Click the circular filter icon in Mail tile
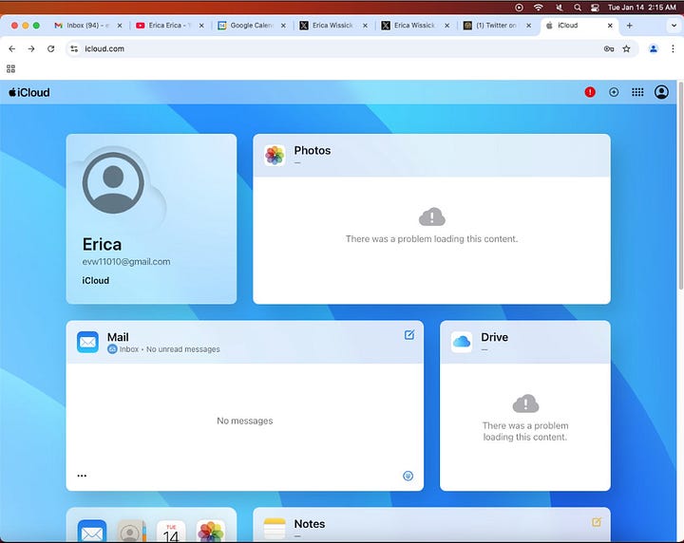The image size is (684, 543). pos(408,476)
